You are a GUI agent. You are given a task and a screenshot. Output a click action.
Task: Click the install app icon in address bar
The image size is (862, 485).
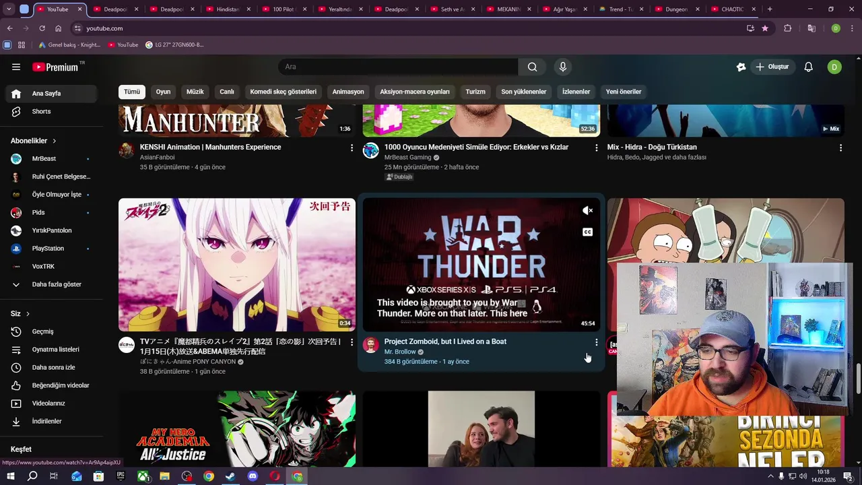[750, 28]
